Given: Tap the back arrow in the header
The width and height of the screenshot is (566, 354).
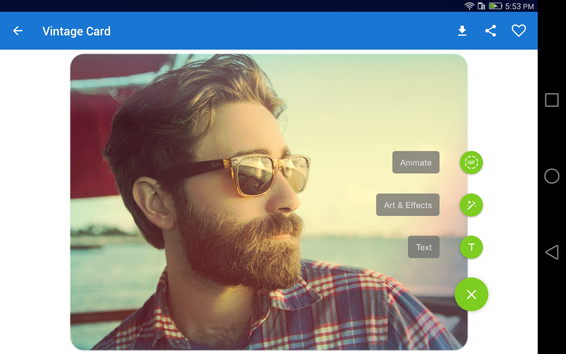Looking at the screenshot, I should (x=18, y=31).
